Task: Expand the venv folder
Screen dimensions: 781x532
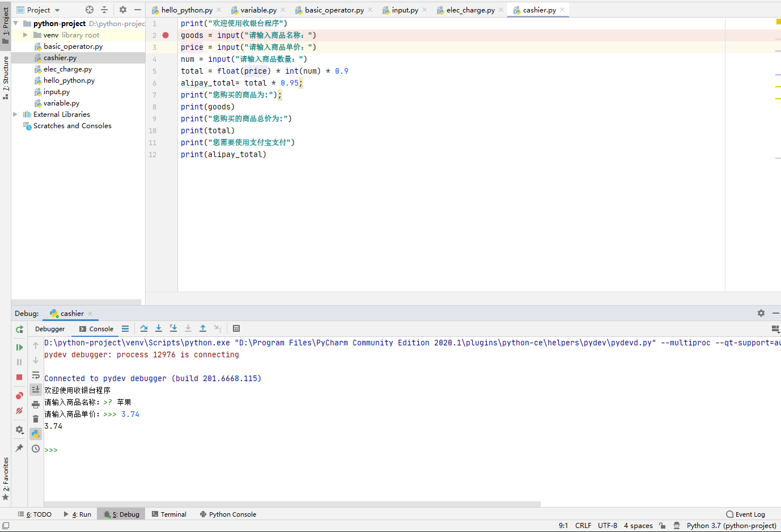Action: coord(26,35)
